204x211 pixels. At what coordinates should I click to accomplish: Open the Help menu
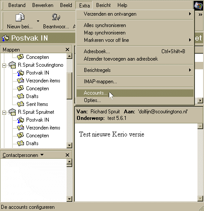tap(122, 5)
